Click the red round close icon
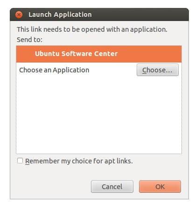The image size is (195, 204). pos(19,15)
